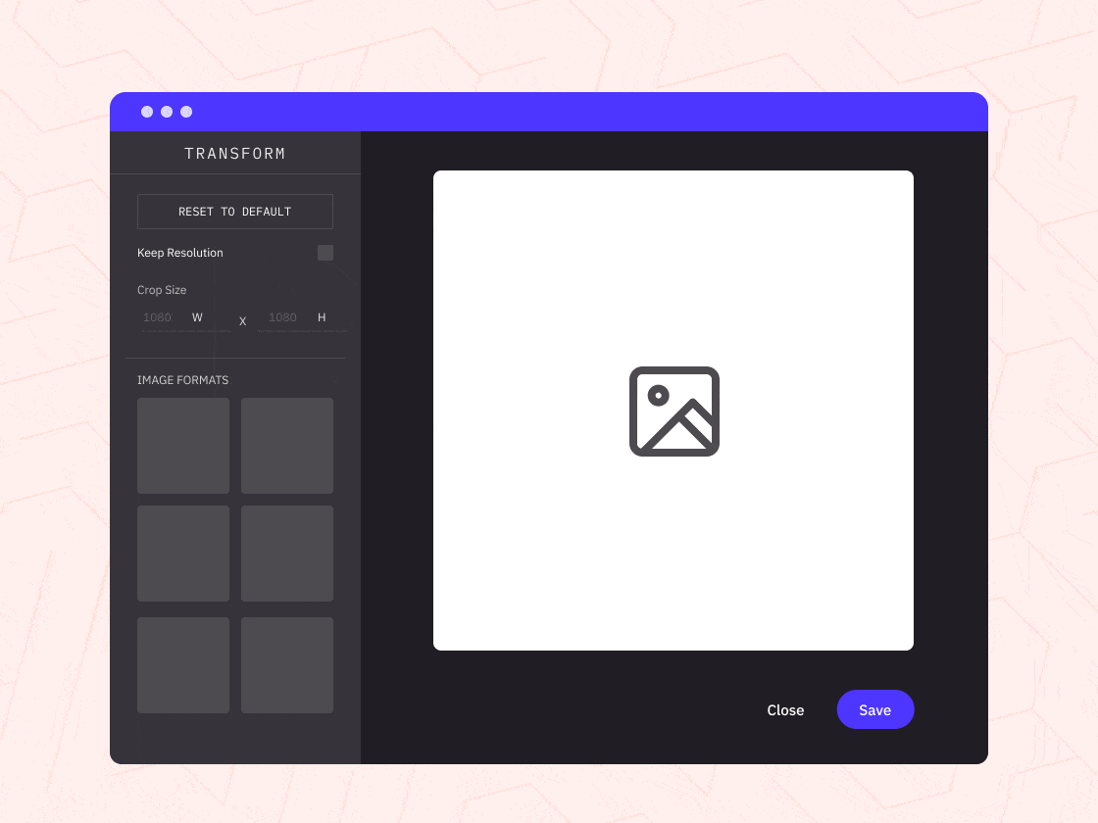Click the leftmost window control dot

pyautogui.click(x=147, y=112)
